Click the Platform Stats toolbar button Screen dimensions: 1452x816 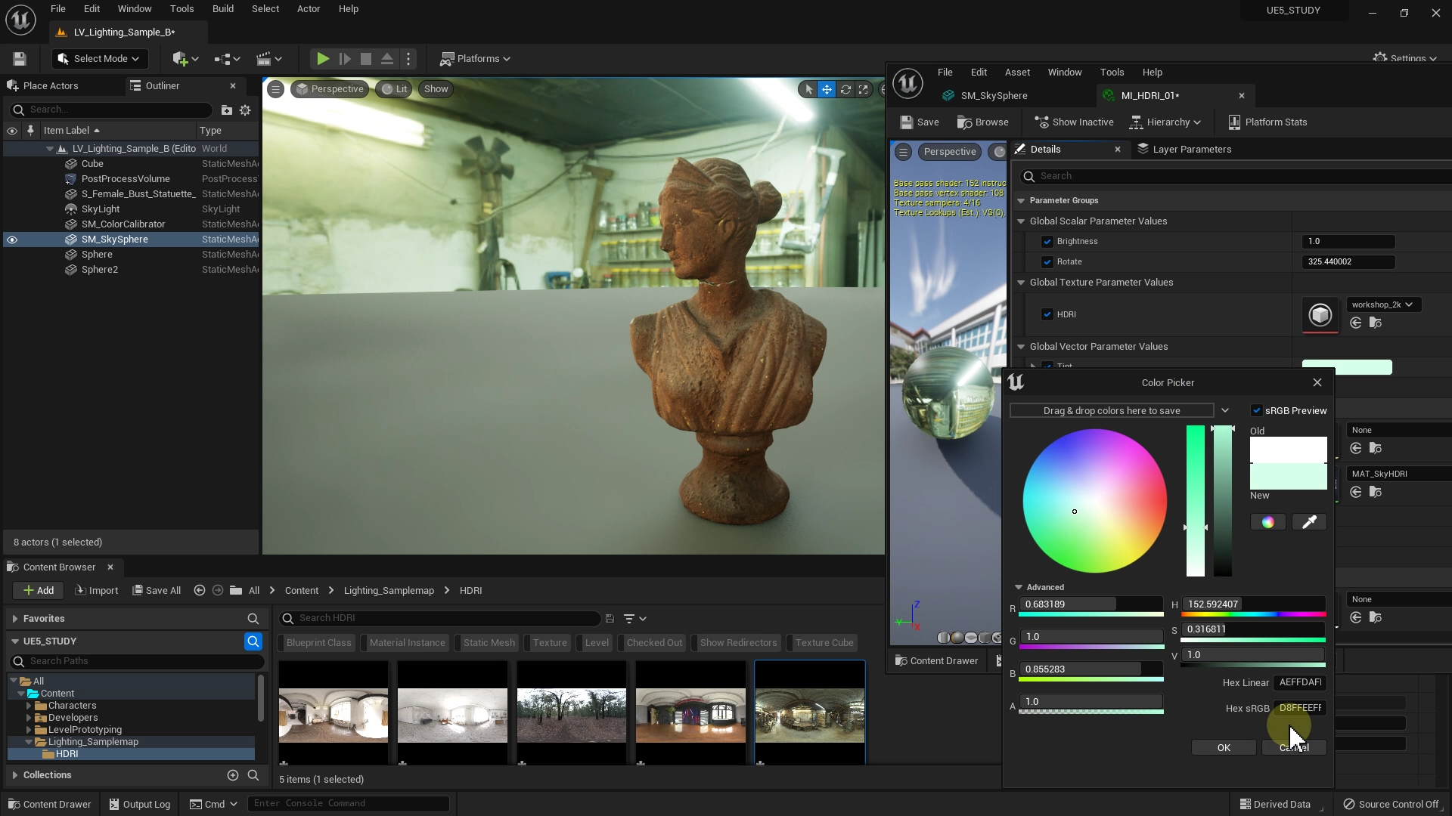(x=1267, y=122)
